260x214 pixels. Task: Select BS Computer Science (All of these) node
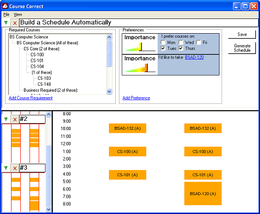click(47, 43)
